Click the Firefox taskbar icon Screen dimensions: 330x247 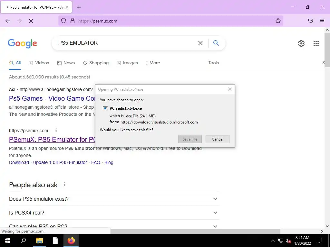71,241
